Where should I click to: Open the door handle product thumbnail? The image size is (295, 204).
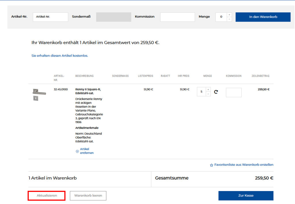tap(39, 94)
